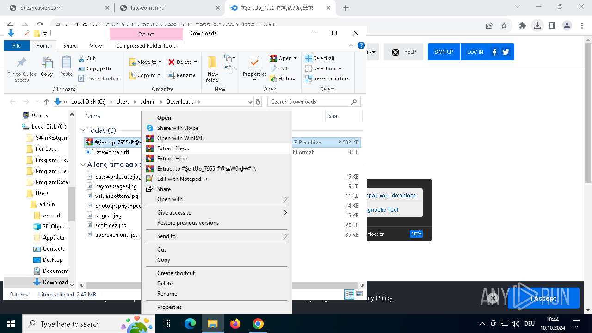The height and width of the screenshot is (333, 592).
Task: Click the Windows taskbar search box
Action: [x=88, y=324]
